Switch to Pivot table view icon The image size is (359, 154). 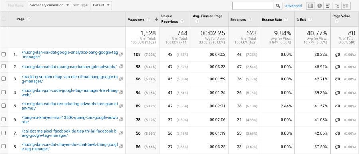pyautogui.click(x=346, y=6)
